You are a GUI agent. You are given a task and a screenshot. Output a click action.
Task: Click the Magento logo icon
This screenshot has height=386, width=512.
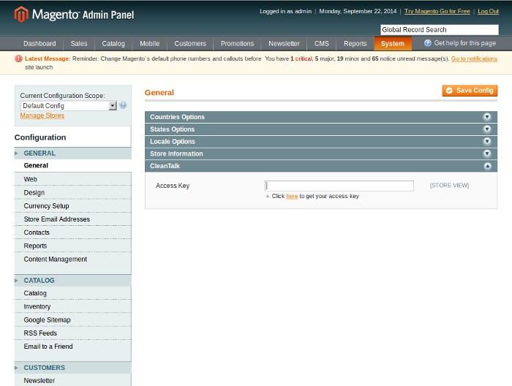click(21, 15)
